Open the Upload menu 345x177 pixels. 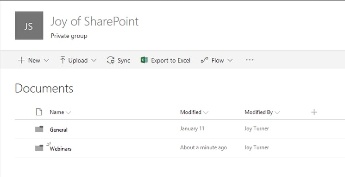(x=78, y=60)
